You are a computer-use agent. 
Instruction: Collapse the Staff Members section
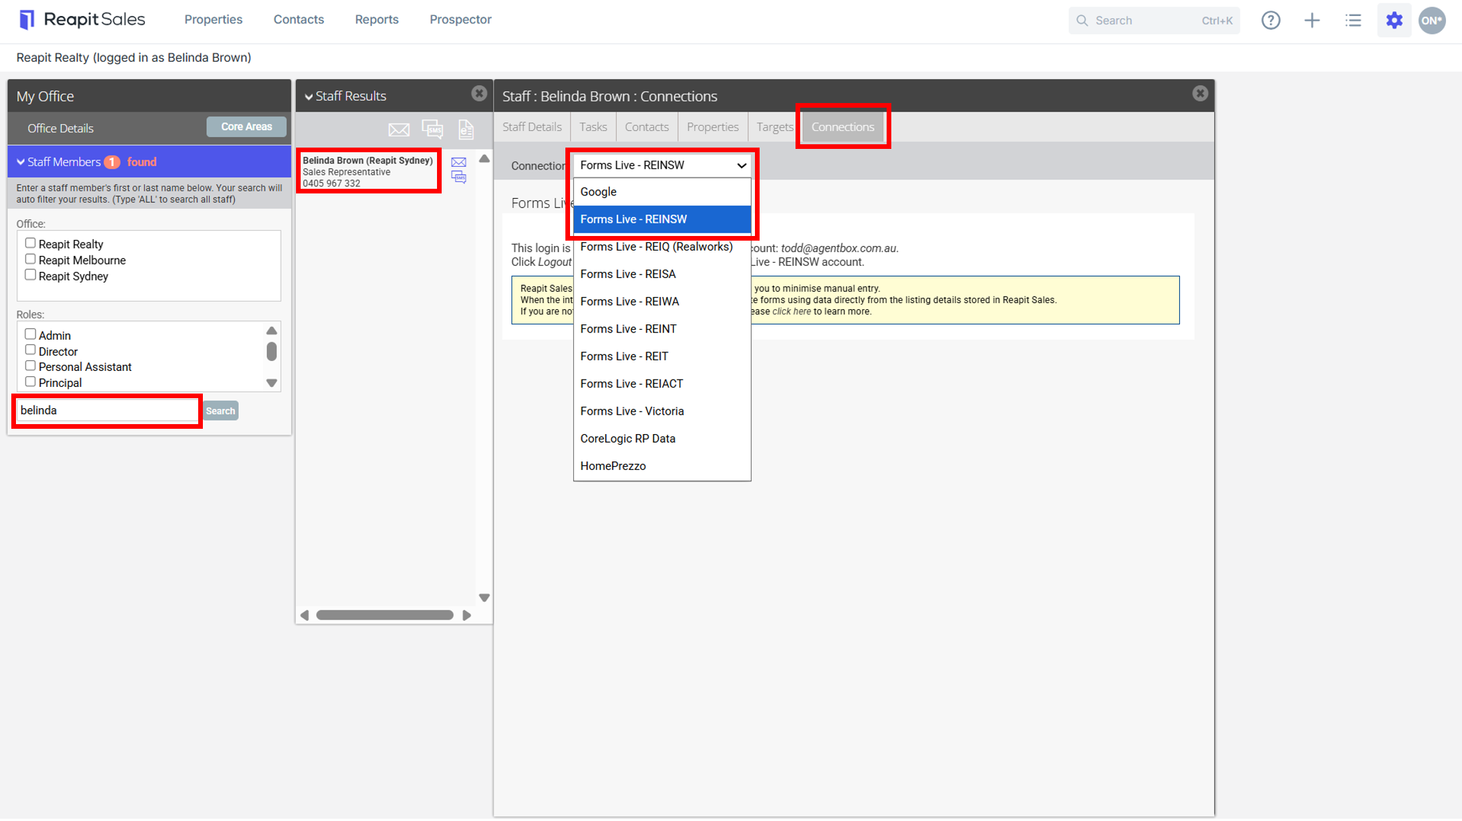pos(21,162)
